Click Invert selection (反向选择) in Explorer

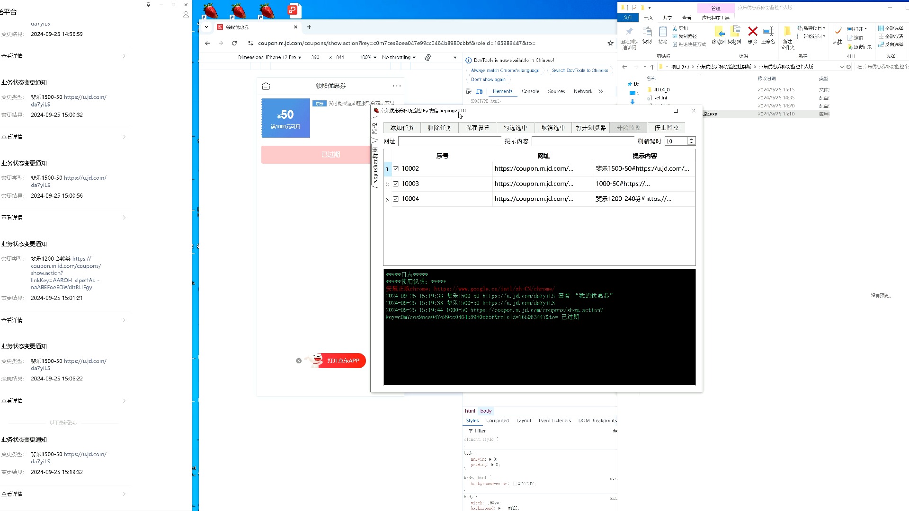891,44
